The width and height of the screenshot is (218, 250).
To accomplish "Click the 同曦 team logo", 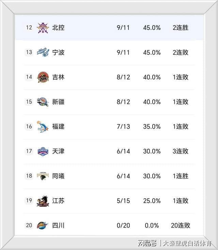I will tap(43, 176).
